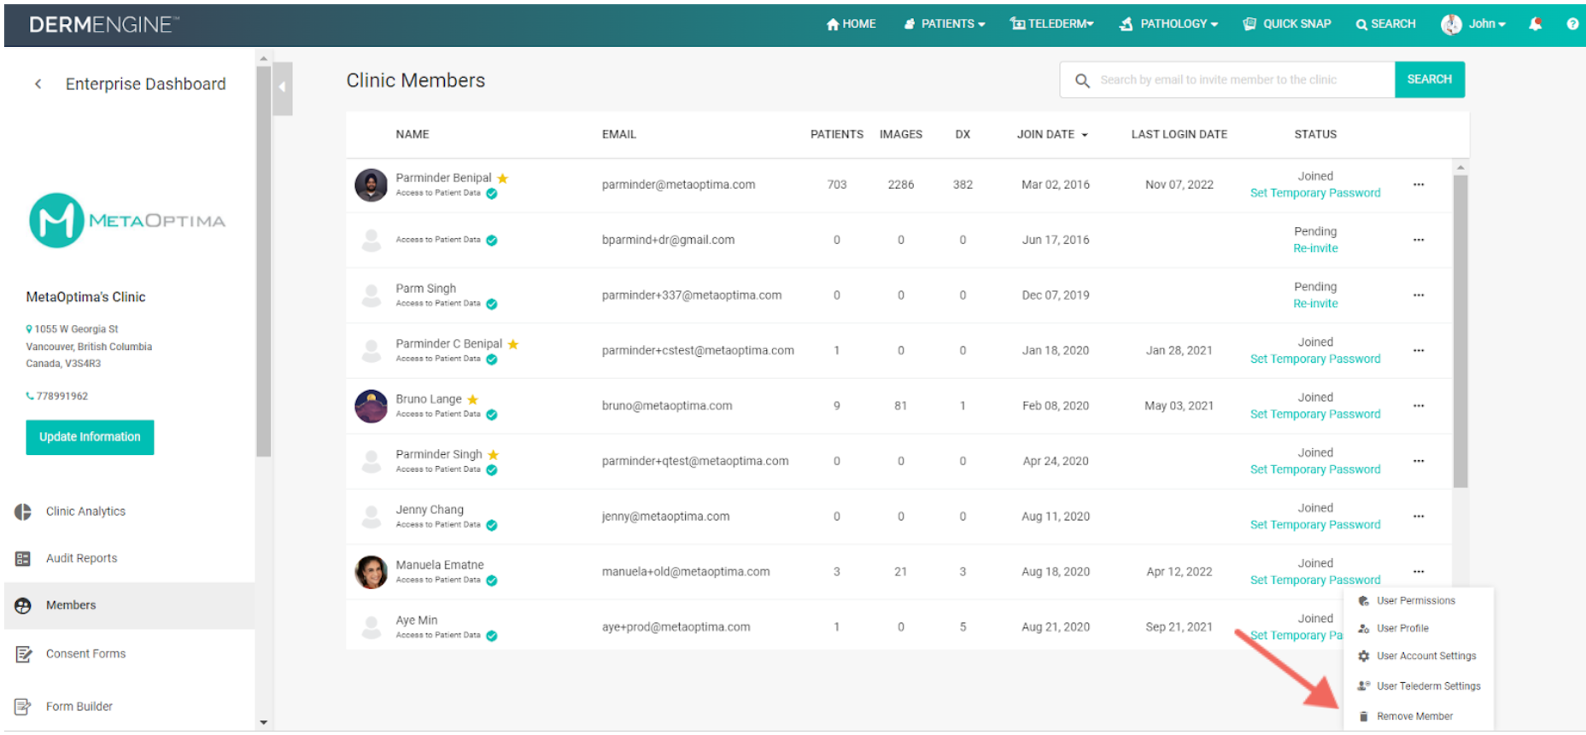
Task: Click the Update Information button
Action: pyautogui.click(x=90, y=437)
